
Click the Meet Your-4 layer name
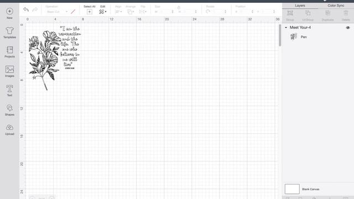[x=300, y=28]
